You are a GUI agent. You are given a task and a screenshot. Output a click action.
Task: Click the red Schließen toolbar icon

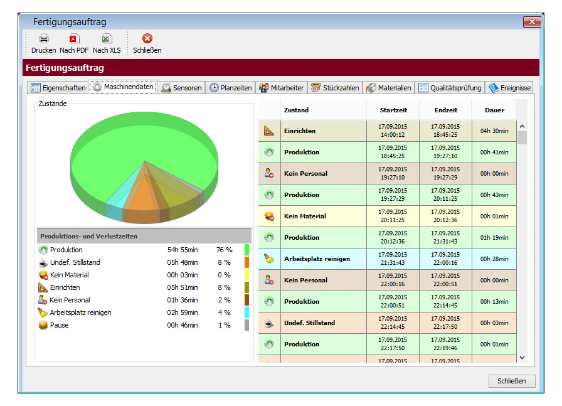point(147,38)
